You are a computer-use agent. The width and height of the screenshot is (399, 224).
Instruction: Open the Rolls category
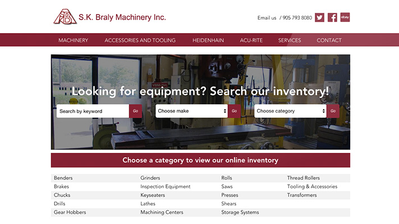tap(227, 178)
